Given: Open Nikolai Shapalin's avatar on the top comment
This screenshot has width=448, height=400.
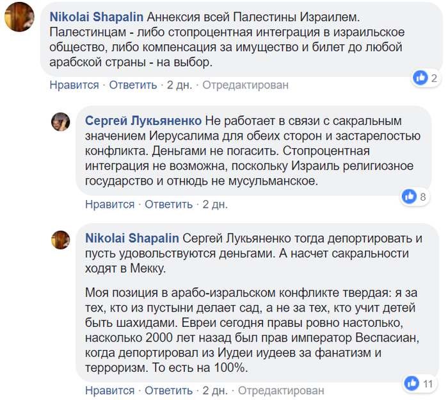Looking at the screenshot, I should click(x=20, y=17).
